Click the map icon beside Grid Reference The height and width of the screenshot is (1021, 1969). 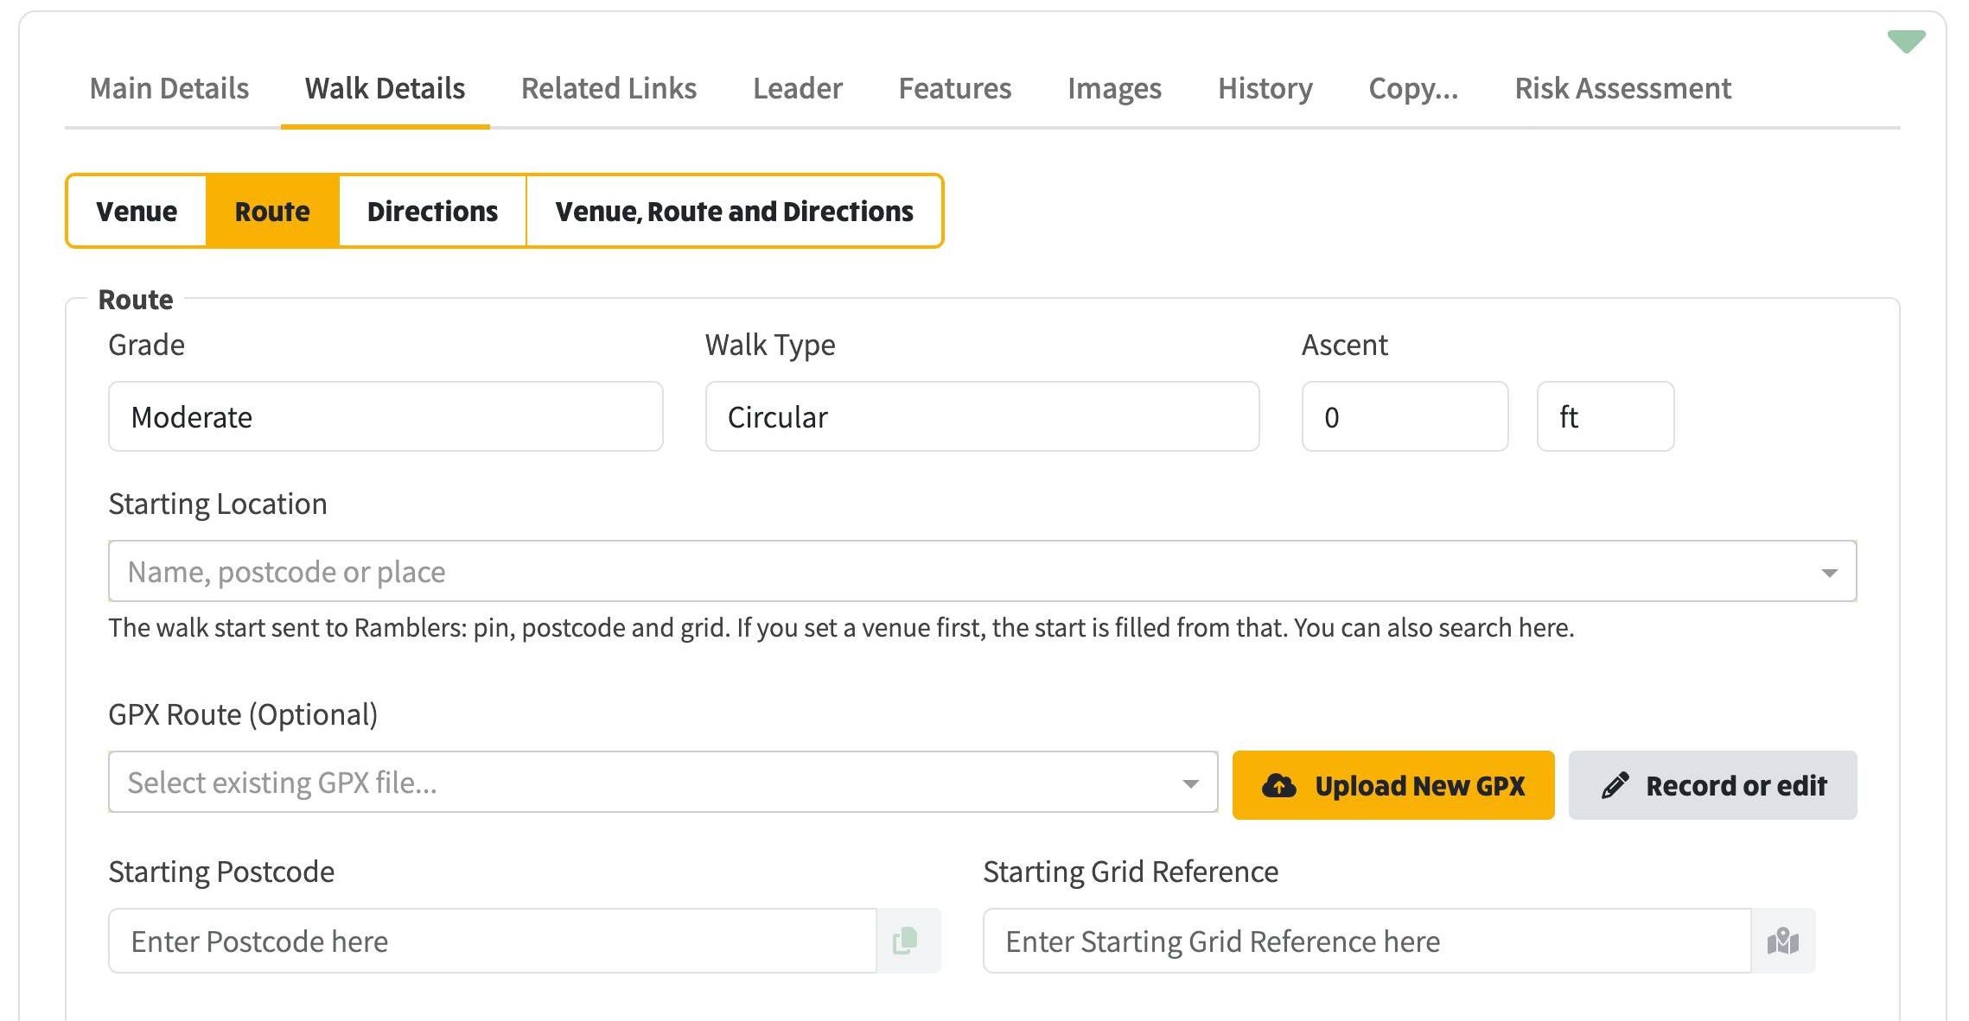coord(1782,941)
